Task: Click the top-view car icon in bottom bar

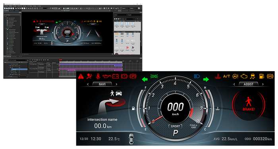Action: click(131, 139)
